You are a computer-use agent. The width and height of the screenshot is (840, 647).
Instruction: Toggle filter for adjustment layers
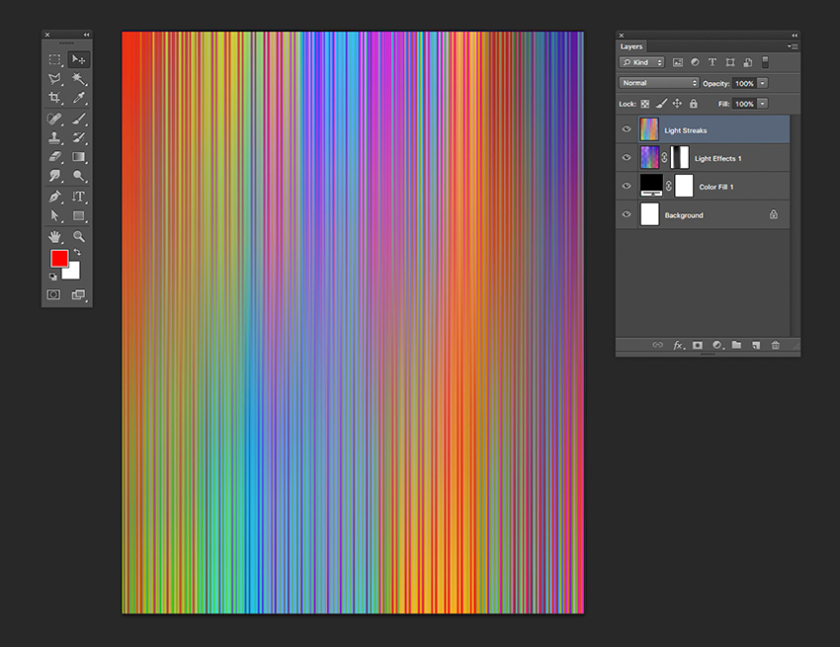[695, 62]
